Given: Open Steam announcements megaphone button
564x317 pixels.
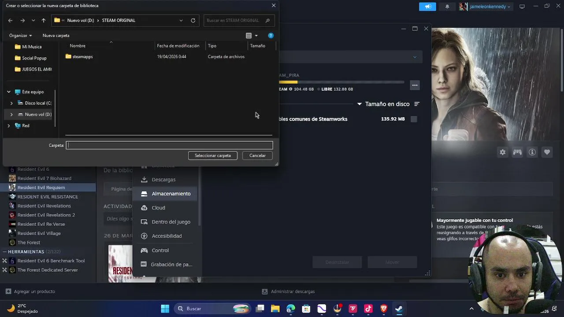Looking at the screenshot, I should tap(427, 7).
